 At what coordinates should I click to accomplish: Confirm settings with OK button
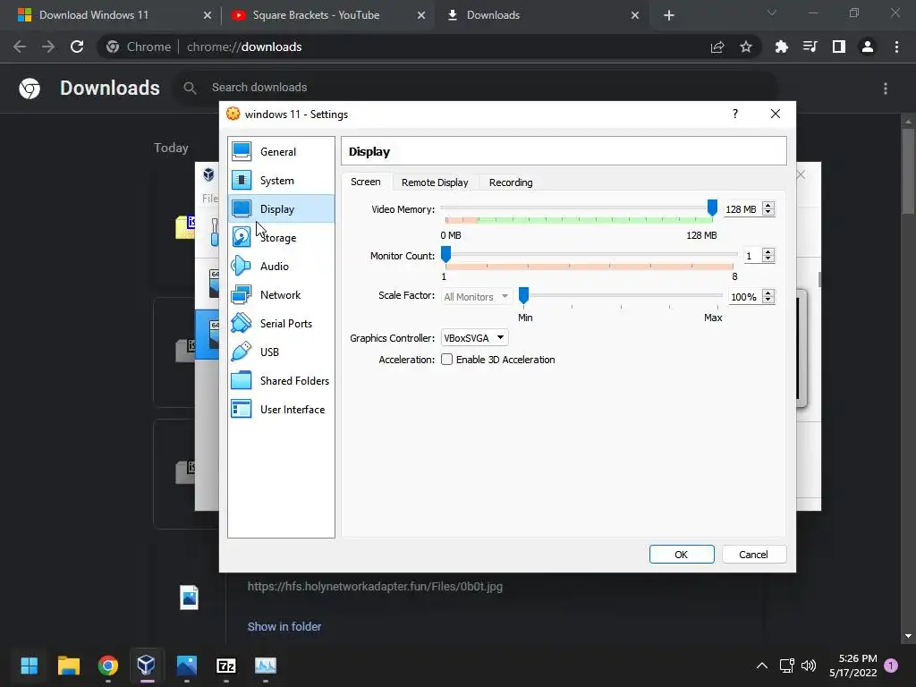coord(682,555)
